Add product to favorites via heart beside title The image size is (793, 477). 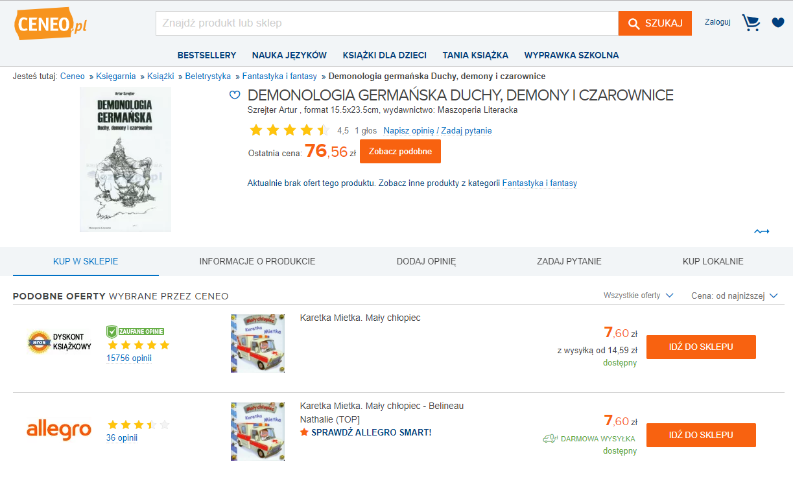coord(235,96)
